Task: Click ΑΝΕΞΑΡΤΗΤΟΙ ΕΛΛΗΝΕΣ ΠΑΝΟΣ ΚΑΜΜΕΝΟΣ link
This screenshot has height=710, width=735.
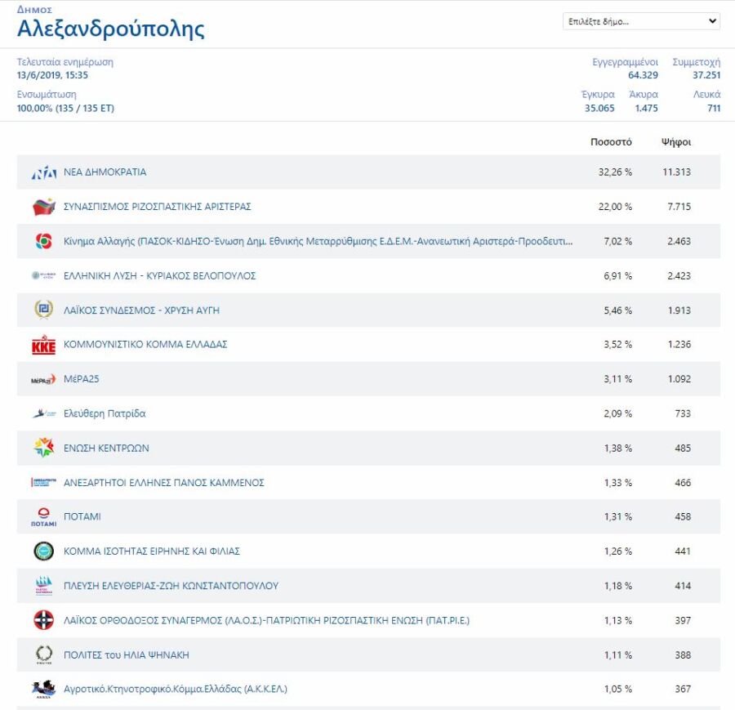Action: 164,483
